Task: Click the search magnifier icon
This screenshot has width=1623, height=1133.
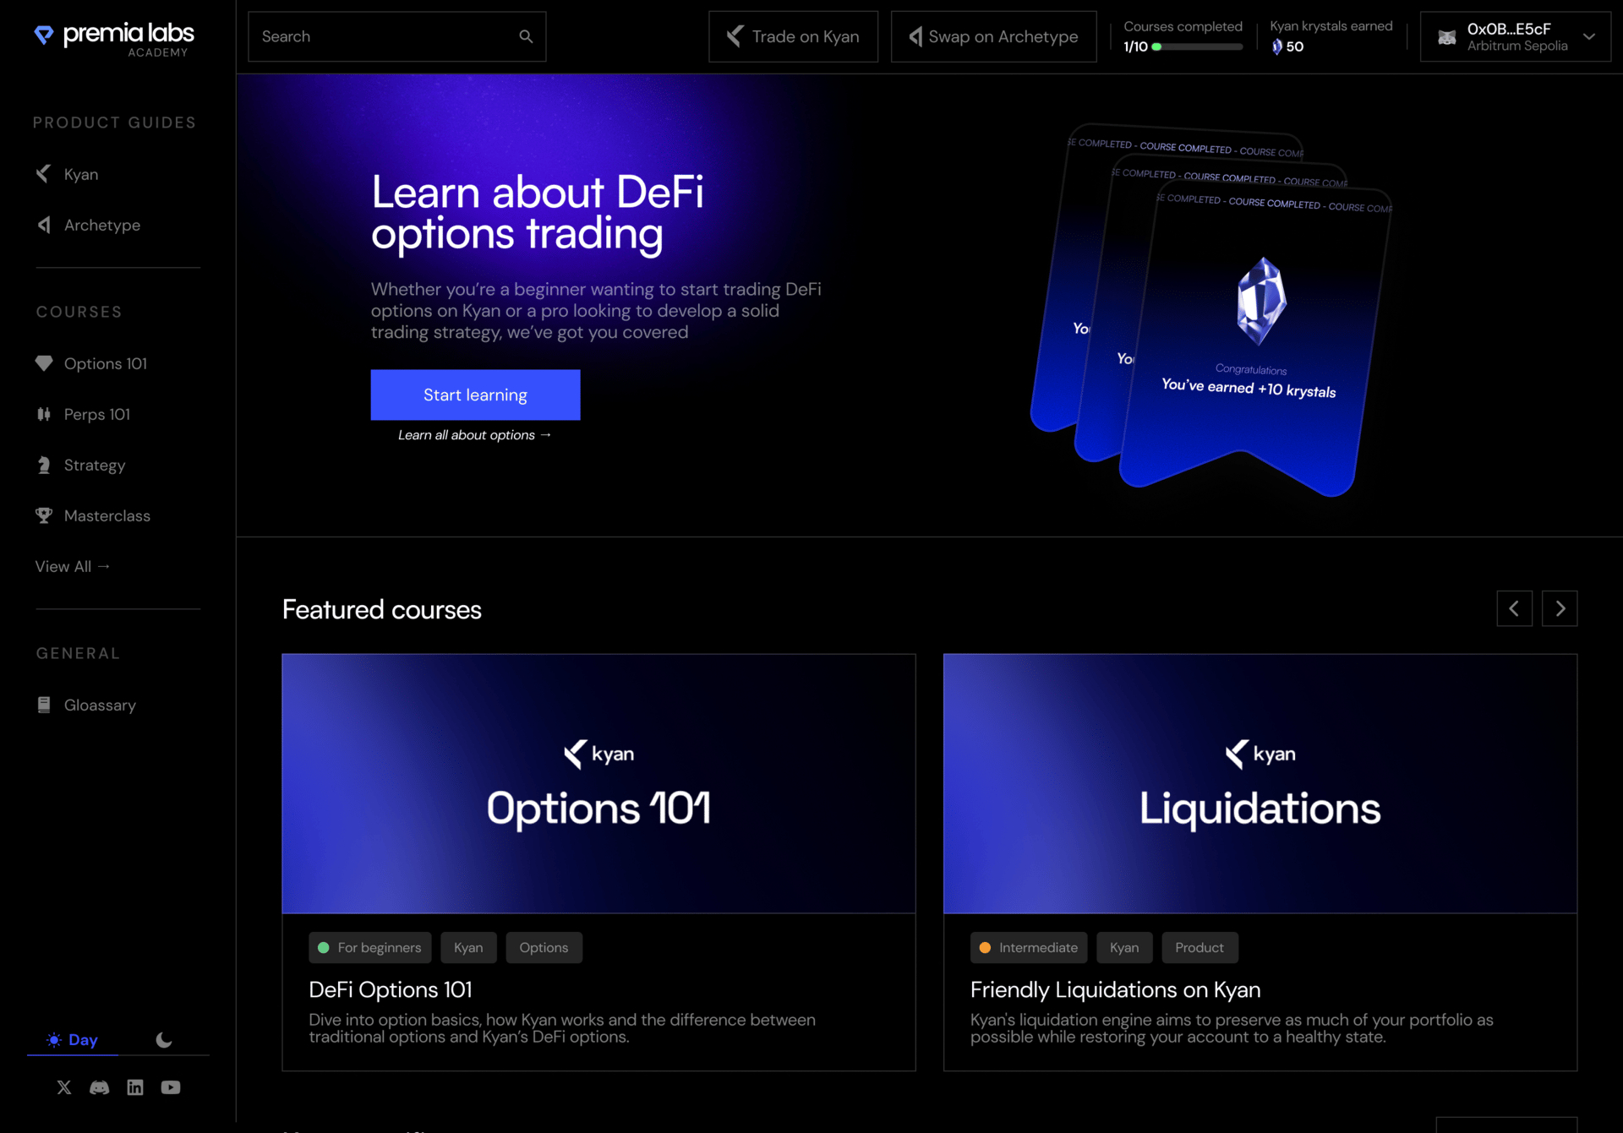Action: pyautogui.click(x=526, y=36)
